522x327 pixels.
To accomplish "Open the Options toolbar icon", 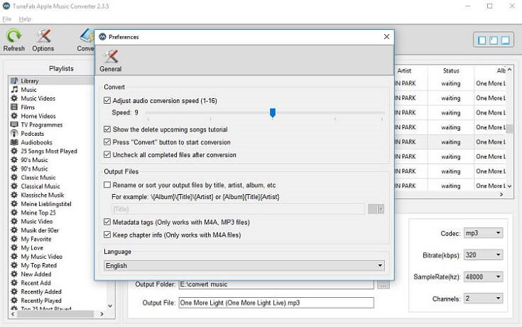I will [x=43, y=36].
